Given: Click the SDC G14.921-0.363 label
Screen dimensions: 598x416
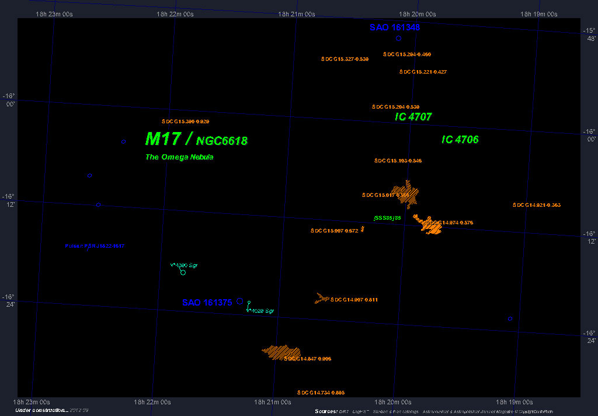Looking at the screenshot, I should (x=537, y=205).
